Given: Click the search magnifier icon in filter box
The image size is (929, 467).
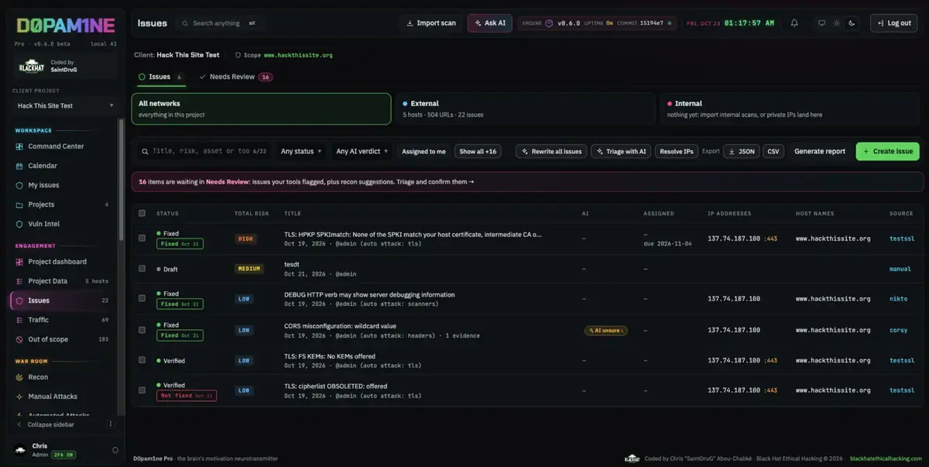Looking at the screenshot, I should [145, 151].
